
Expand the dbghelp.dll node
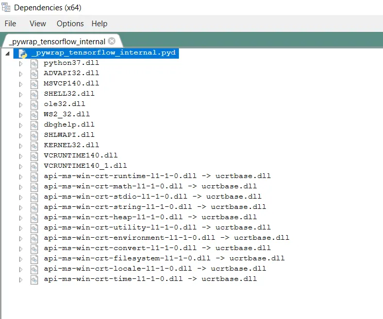click(21, 126)
